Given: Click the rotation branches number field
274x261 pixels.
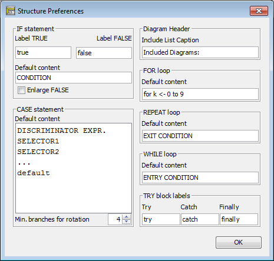Looking at the screenshot, I should click(115, 219).
